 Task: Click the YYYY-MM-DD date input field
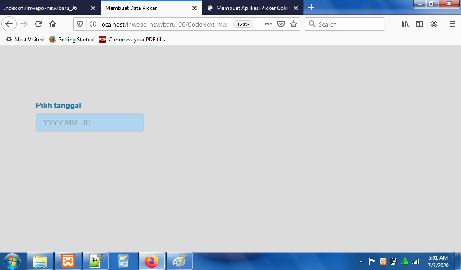click(x=90, y=123)
